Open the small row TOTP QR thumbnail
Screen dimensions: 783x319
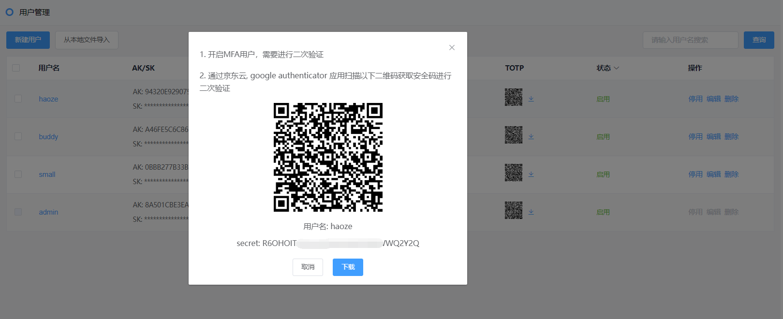click(514, 173)
